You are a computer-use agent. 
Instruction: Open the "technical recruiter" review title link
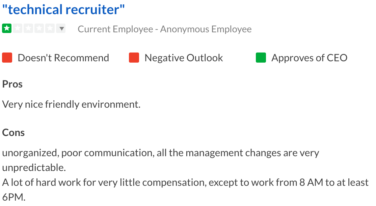click(63, 10)
